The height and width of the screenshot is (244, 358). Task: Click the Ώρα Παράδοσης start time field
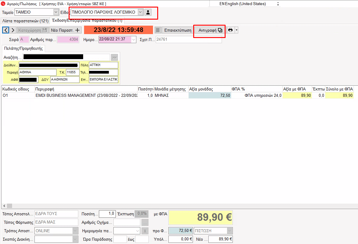pos(120,239)
